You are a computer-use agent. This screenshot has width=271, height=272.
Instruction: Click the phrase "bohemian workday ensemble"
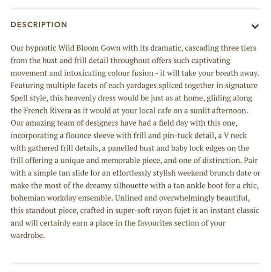[61, 198]
